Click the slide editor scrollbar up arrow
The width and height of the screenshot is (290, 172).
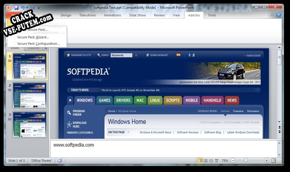pos(279,47)
